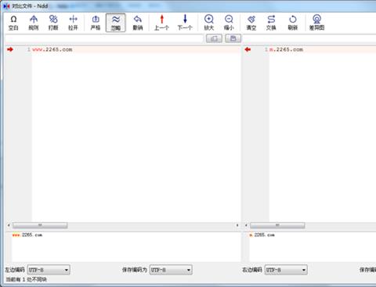Screen dimensions: 376x287
Task: Click right pane scrollbar left arrow
Action: (246, 225)
